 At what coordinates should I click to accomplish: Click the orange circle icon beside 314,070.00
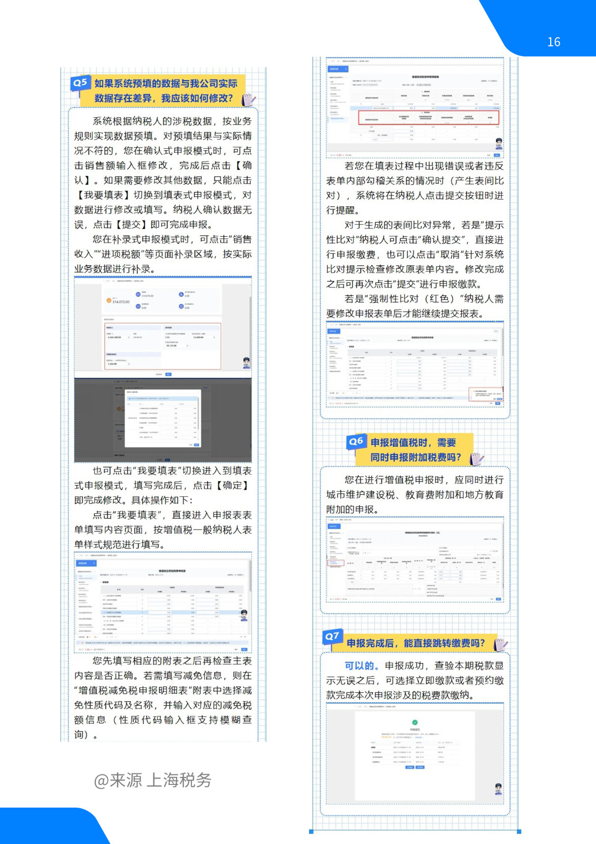click(x=109, y=301)
